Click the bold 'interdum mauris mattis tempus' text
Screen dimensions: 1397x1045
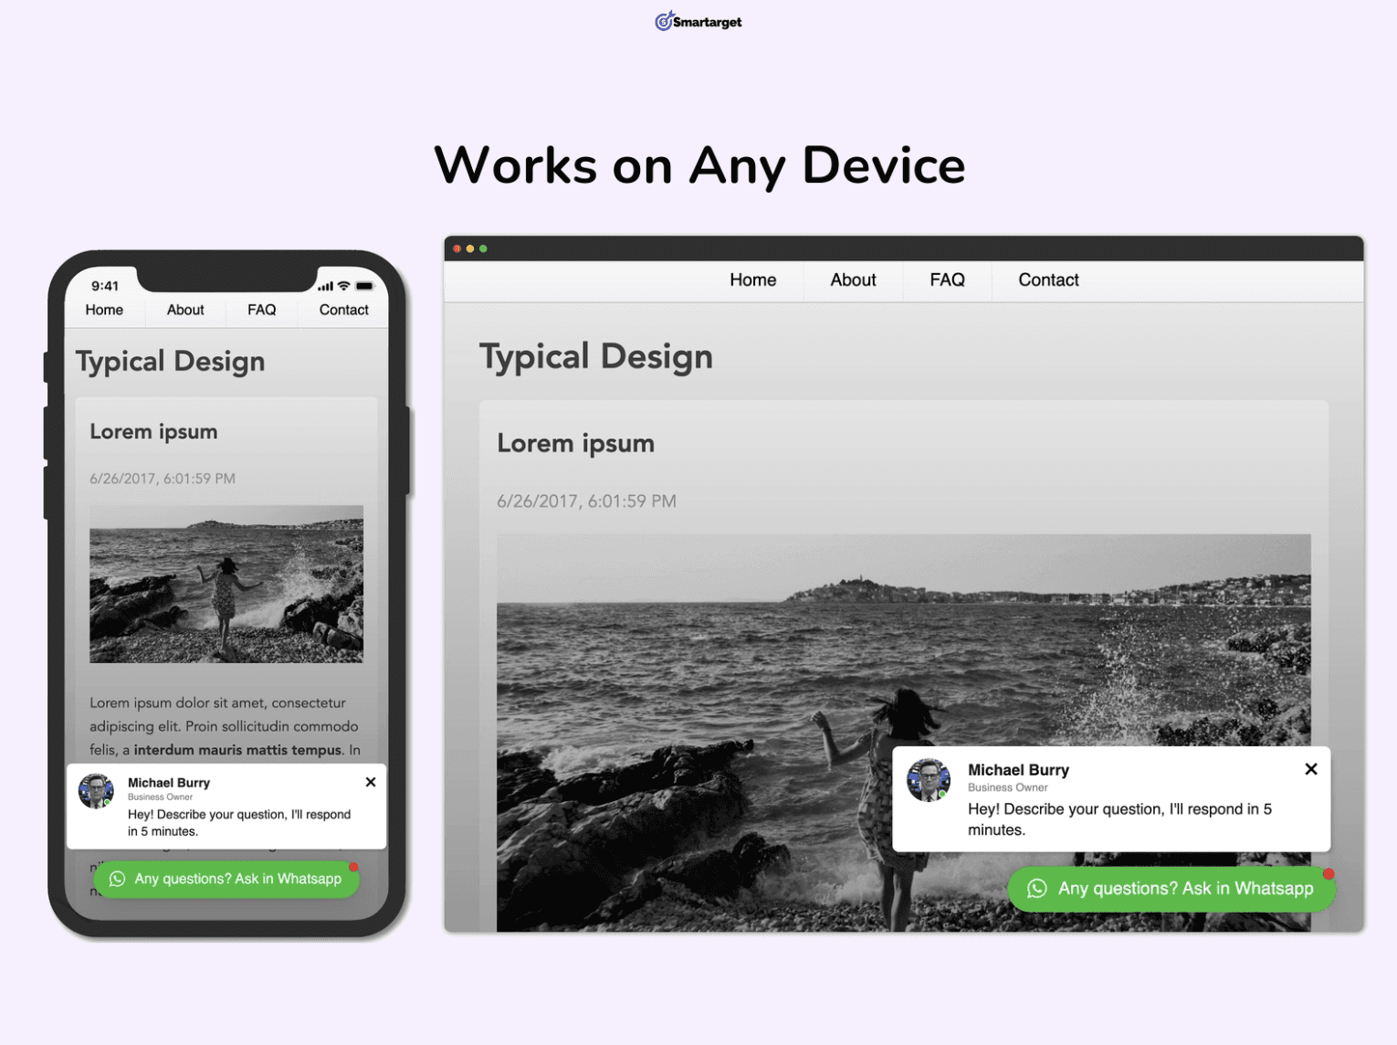[237, 750]
